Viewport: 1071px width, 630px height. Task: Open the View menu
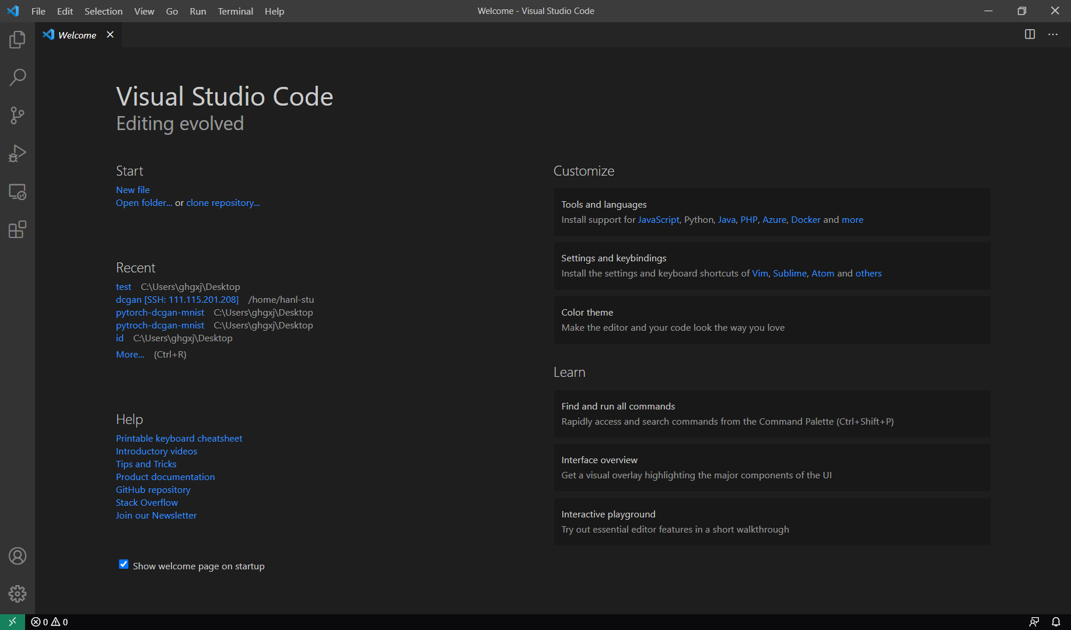point(144,11)
